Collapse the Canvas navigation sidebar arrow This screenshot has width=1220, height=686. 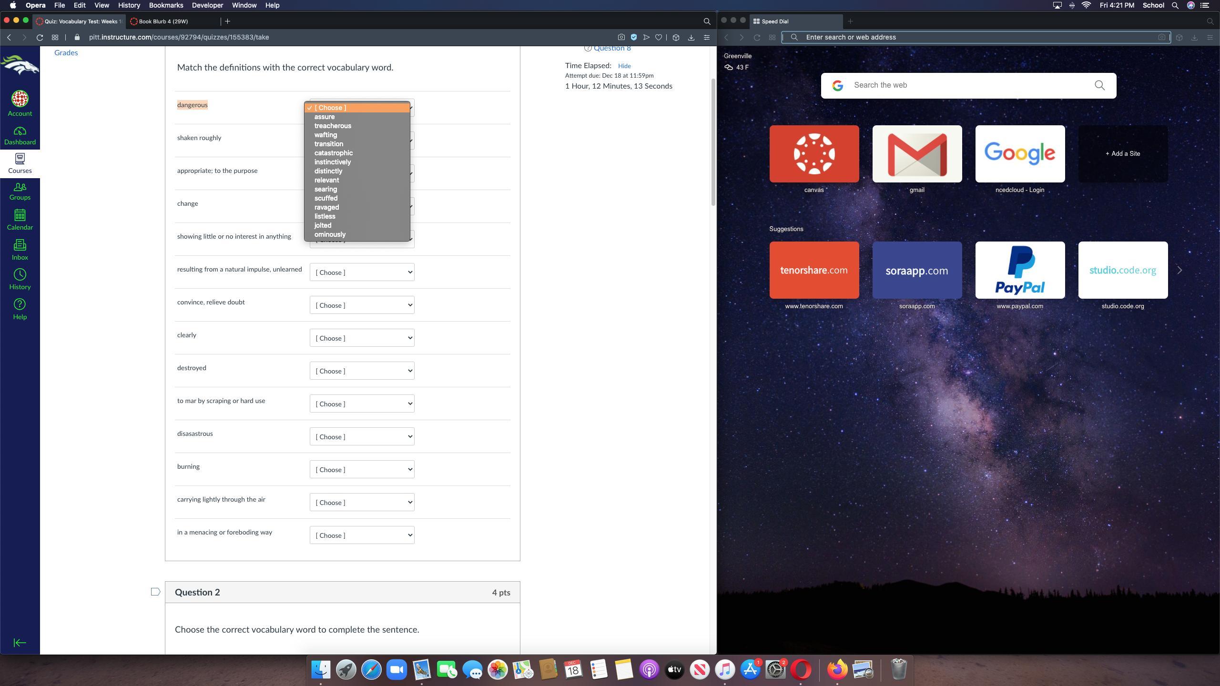20,643
